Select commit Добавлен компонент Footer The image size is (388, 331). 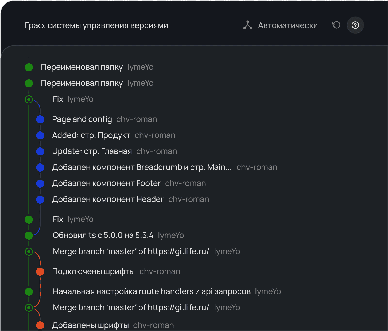pyautogui.click(x=106, y=183)
